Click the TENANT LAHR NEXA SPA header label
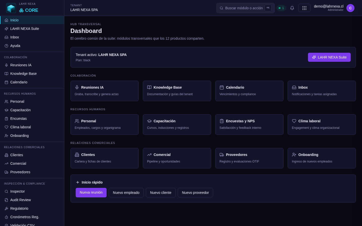Screen dimensions: 362x226 point(84,8)
